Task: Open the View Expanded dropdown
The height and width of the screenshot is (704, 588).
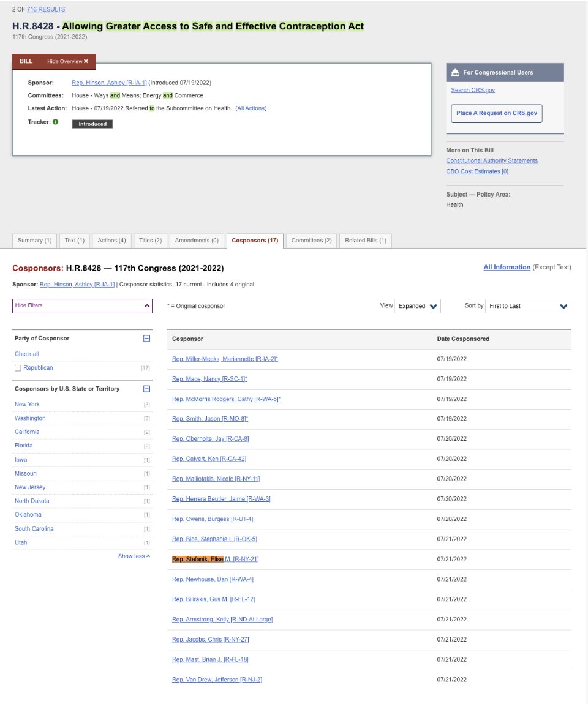Action: (417, 306)
